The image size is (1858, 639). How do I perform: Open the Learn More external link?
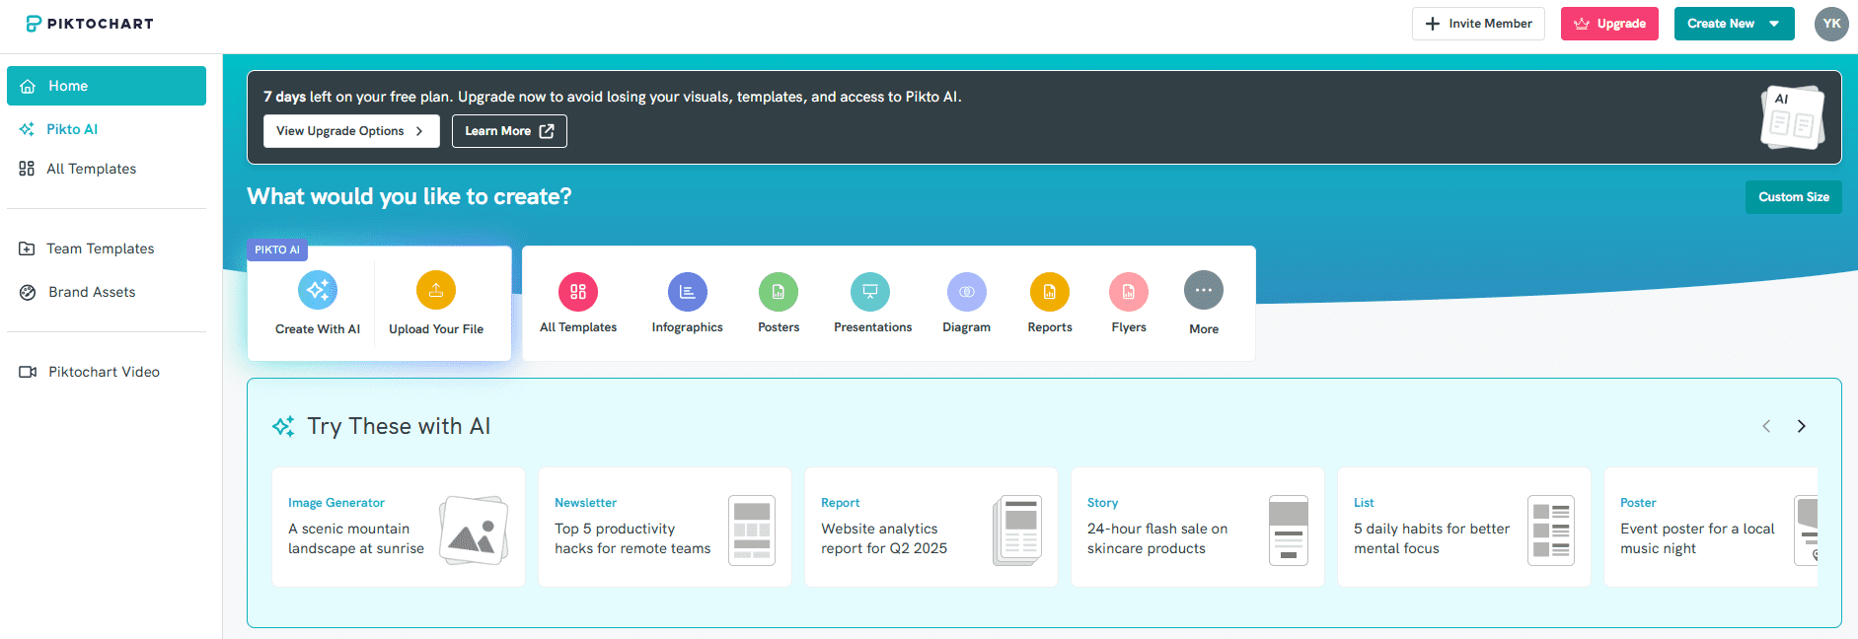(x=509, y=131)
